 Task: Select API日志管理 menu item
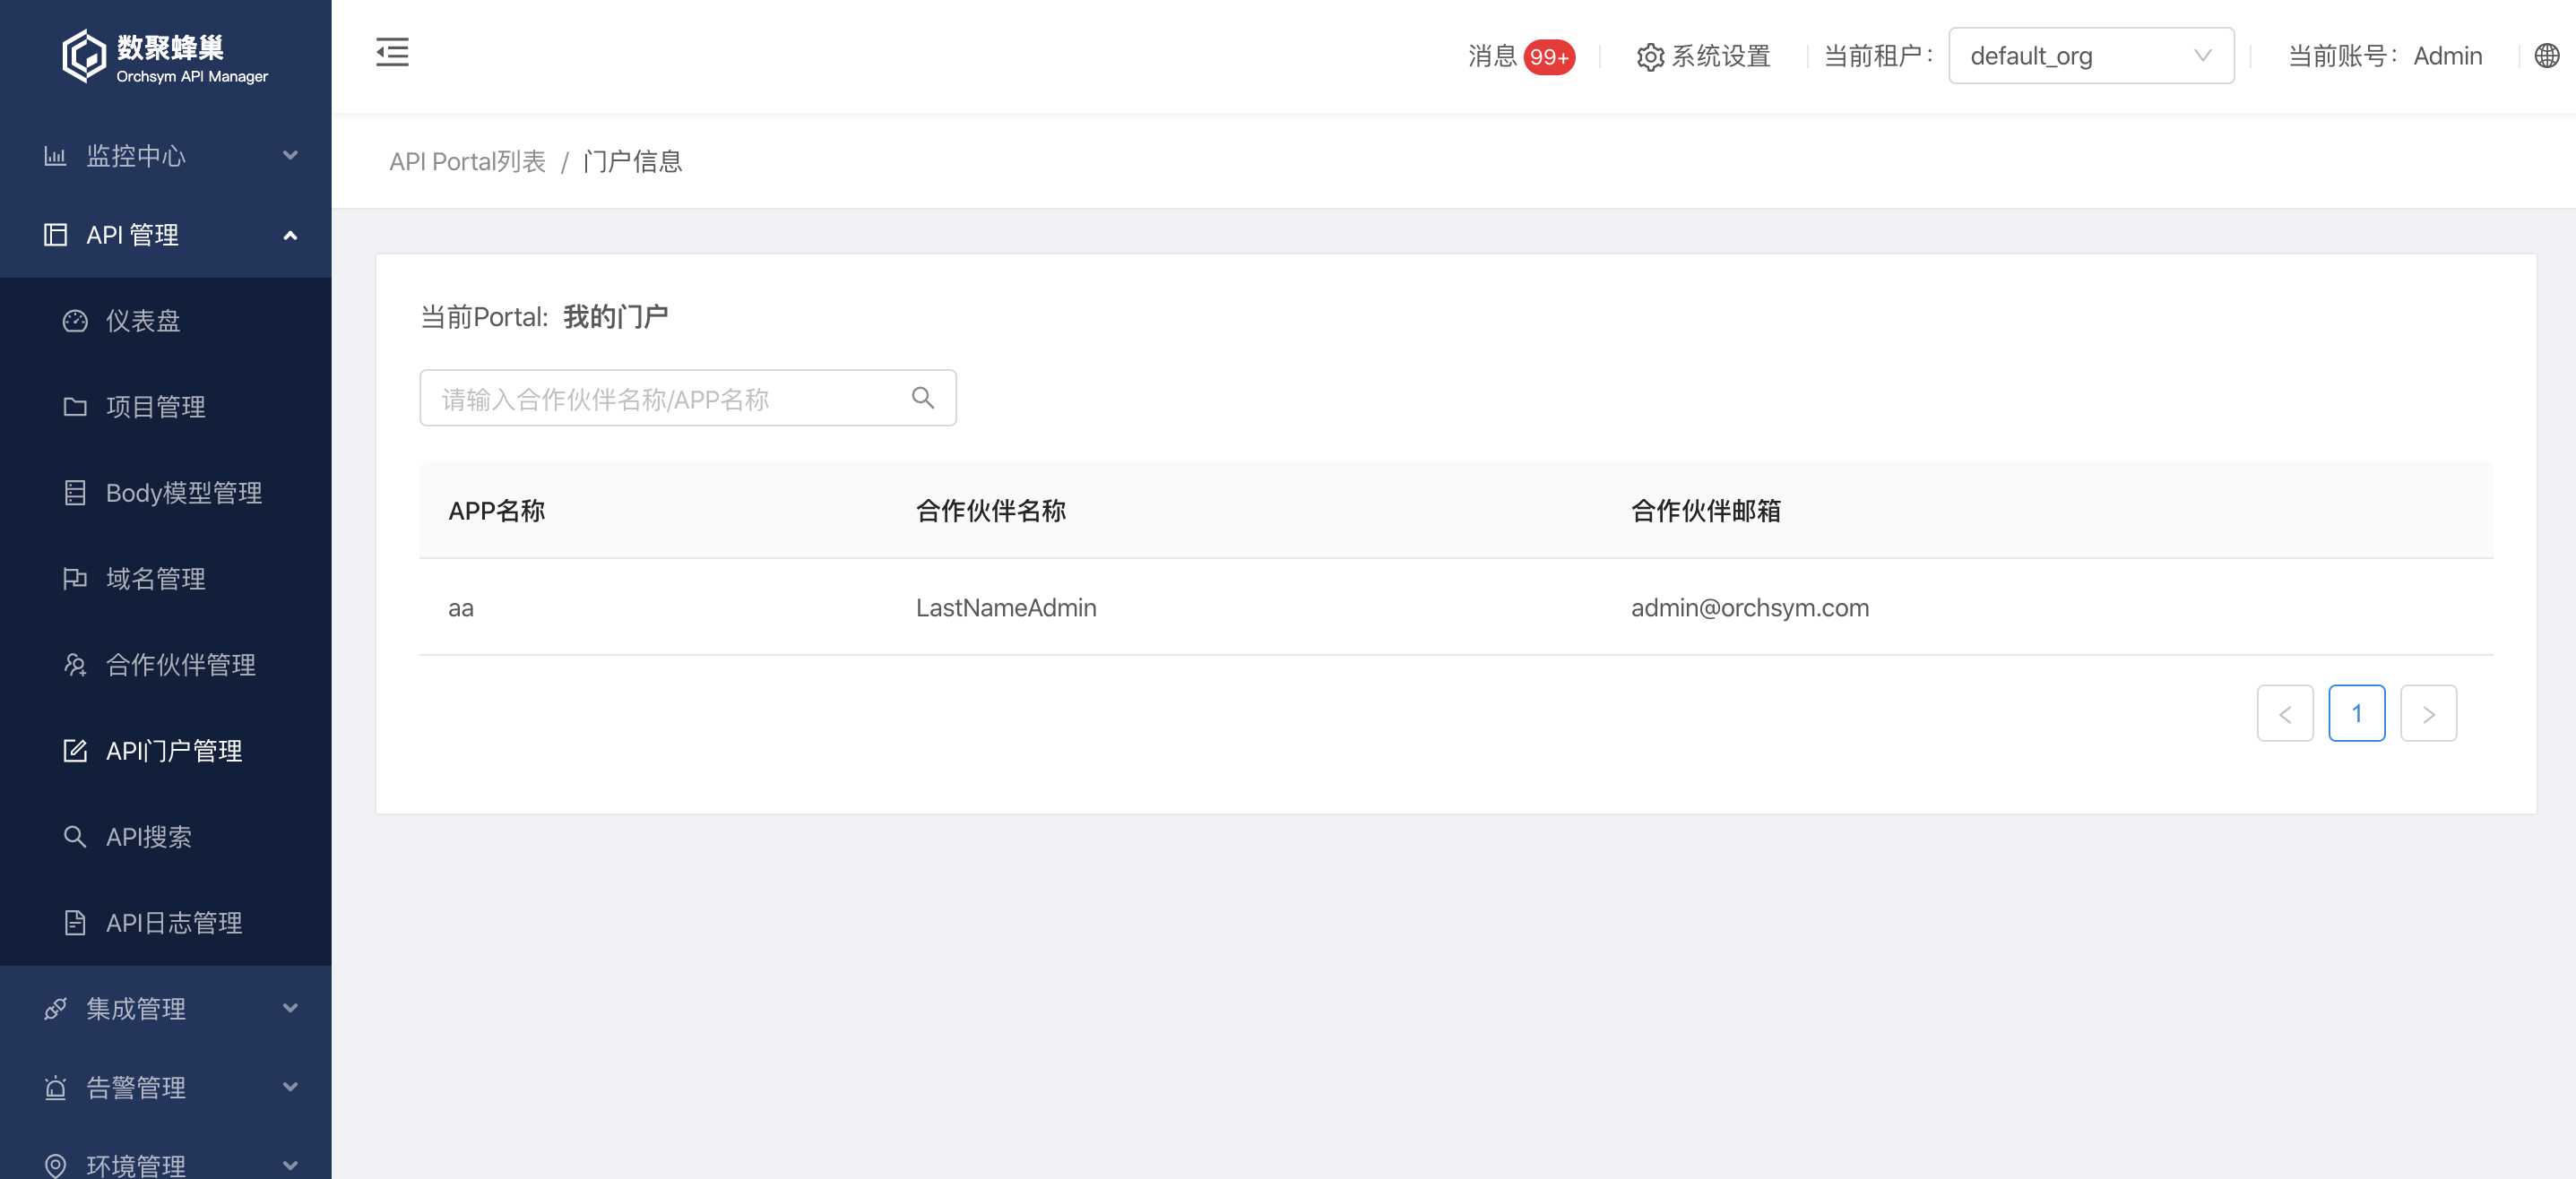tap(174, 922)
